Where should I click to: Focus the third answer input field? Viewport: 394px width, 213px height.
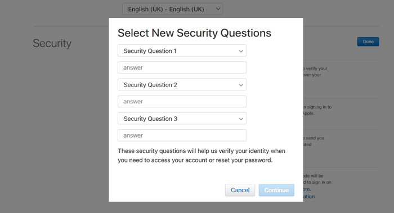(182, 135)
